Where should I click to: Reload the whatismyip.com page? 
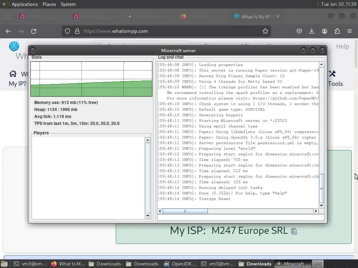[x=34, y=31]
